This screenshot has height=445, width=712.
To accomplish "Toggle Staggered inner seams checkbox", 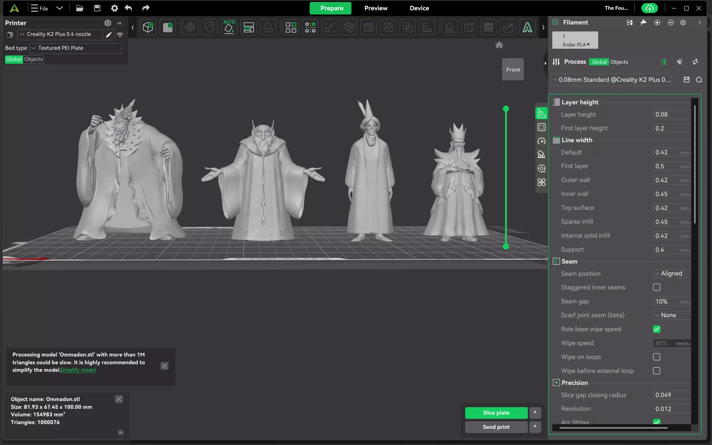I will [x=657, y=287].
